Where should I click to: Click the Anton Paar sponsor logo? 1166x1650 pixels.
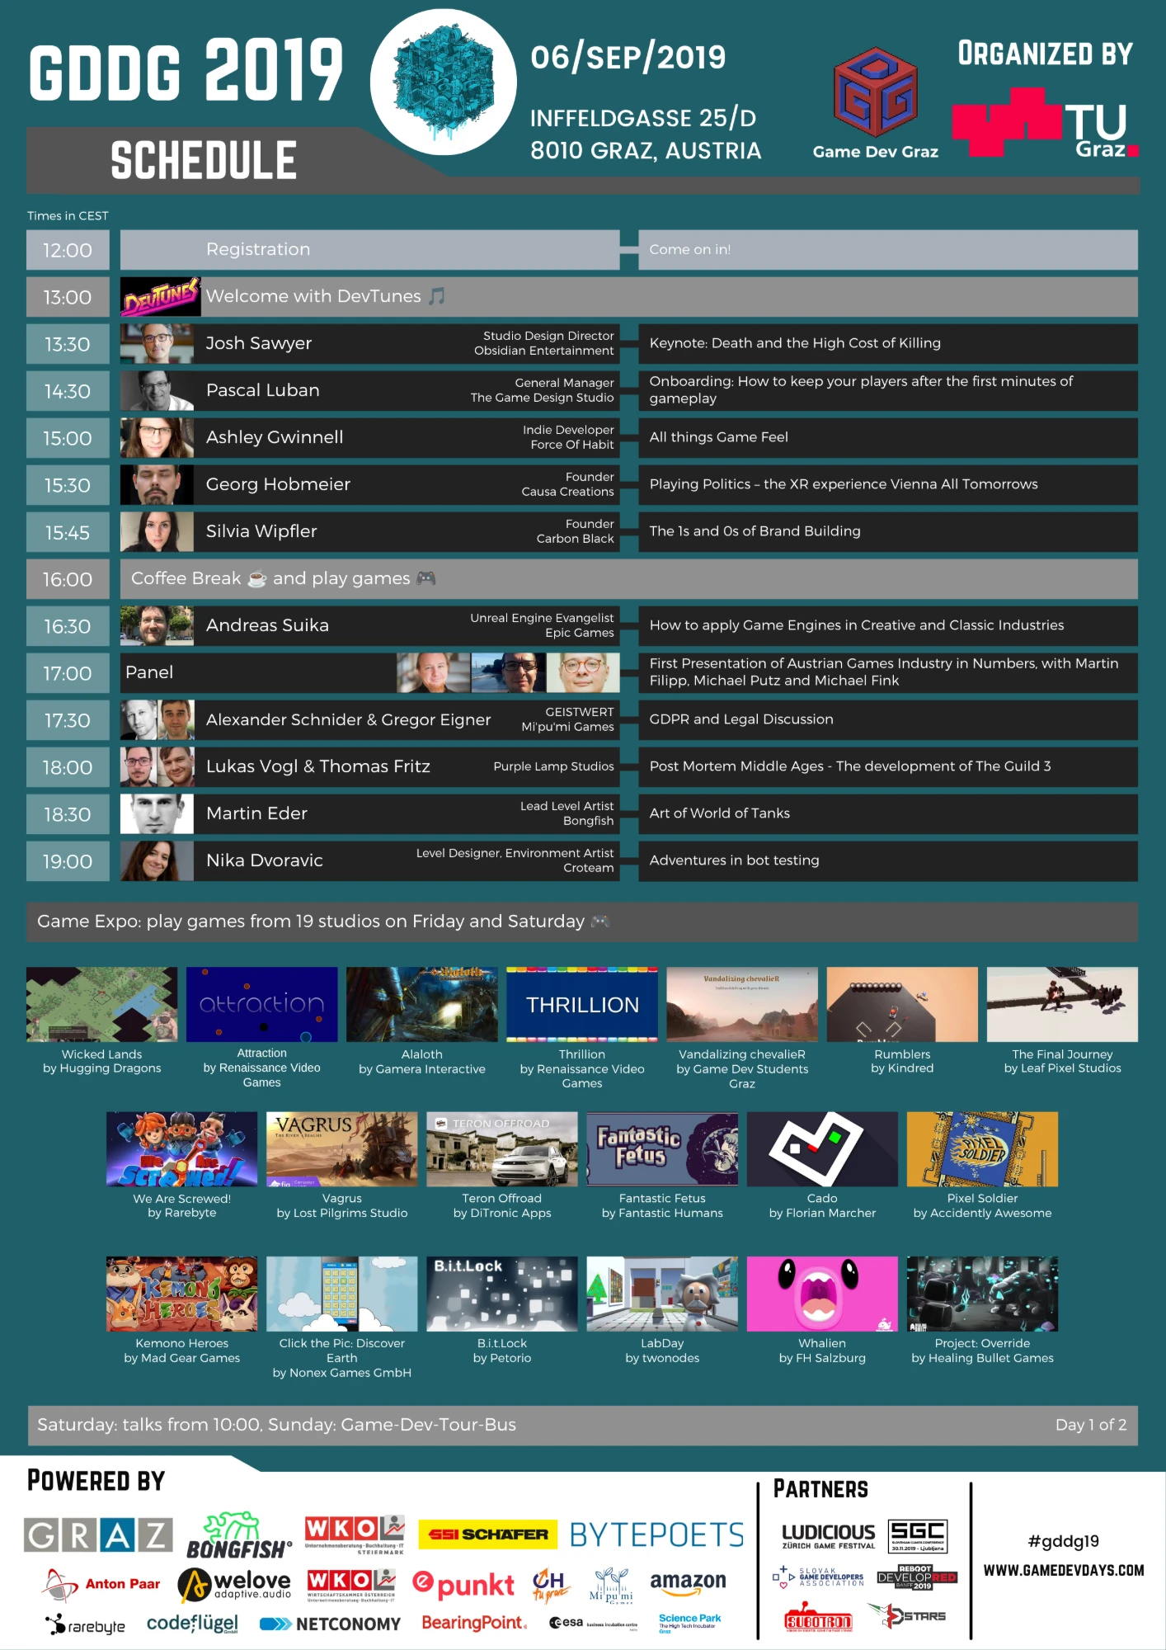[102, 1584]
